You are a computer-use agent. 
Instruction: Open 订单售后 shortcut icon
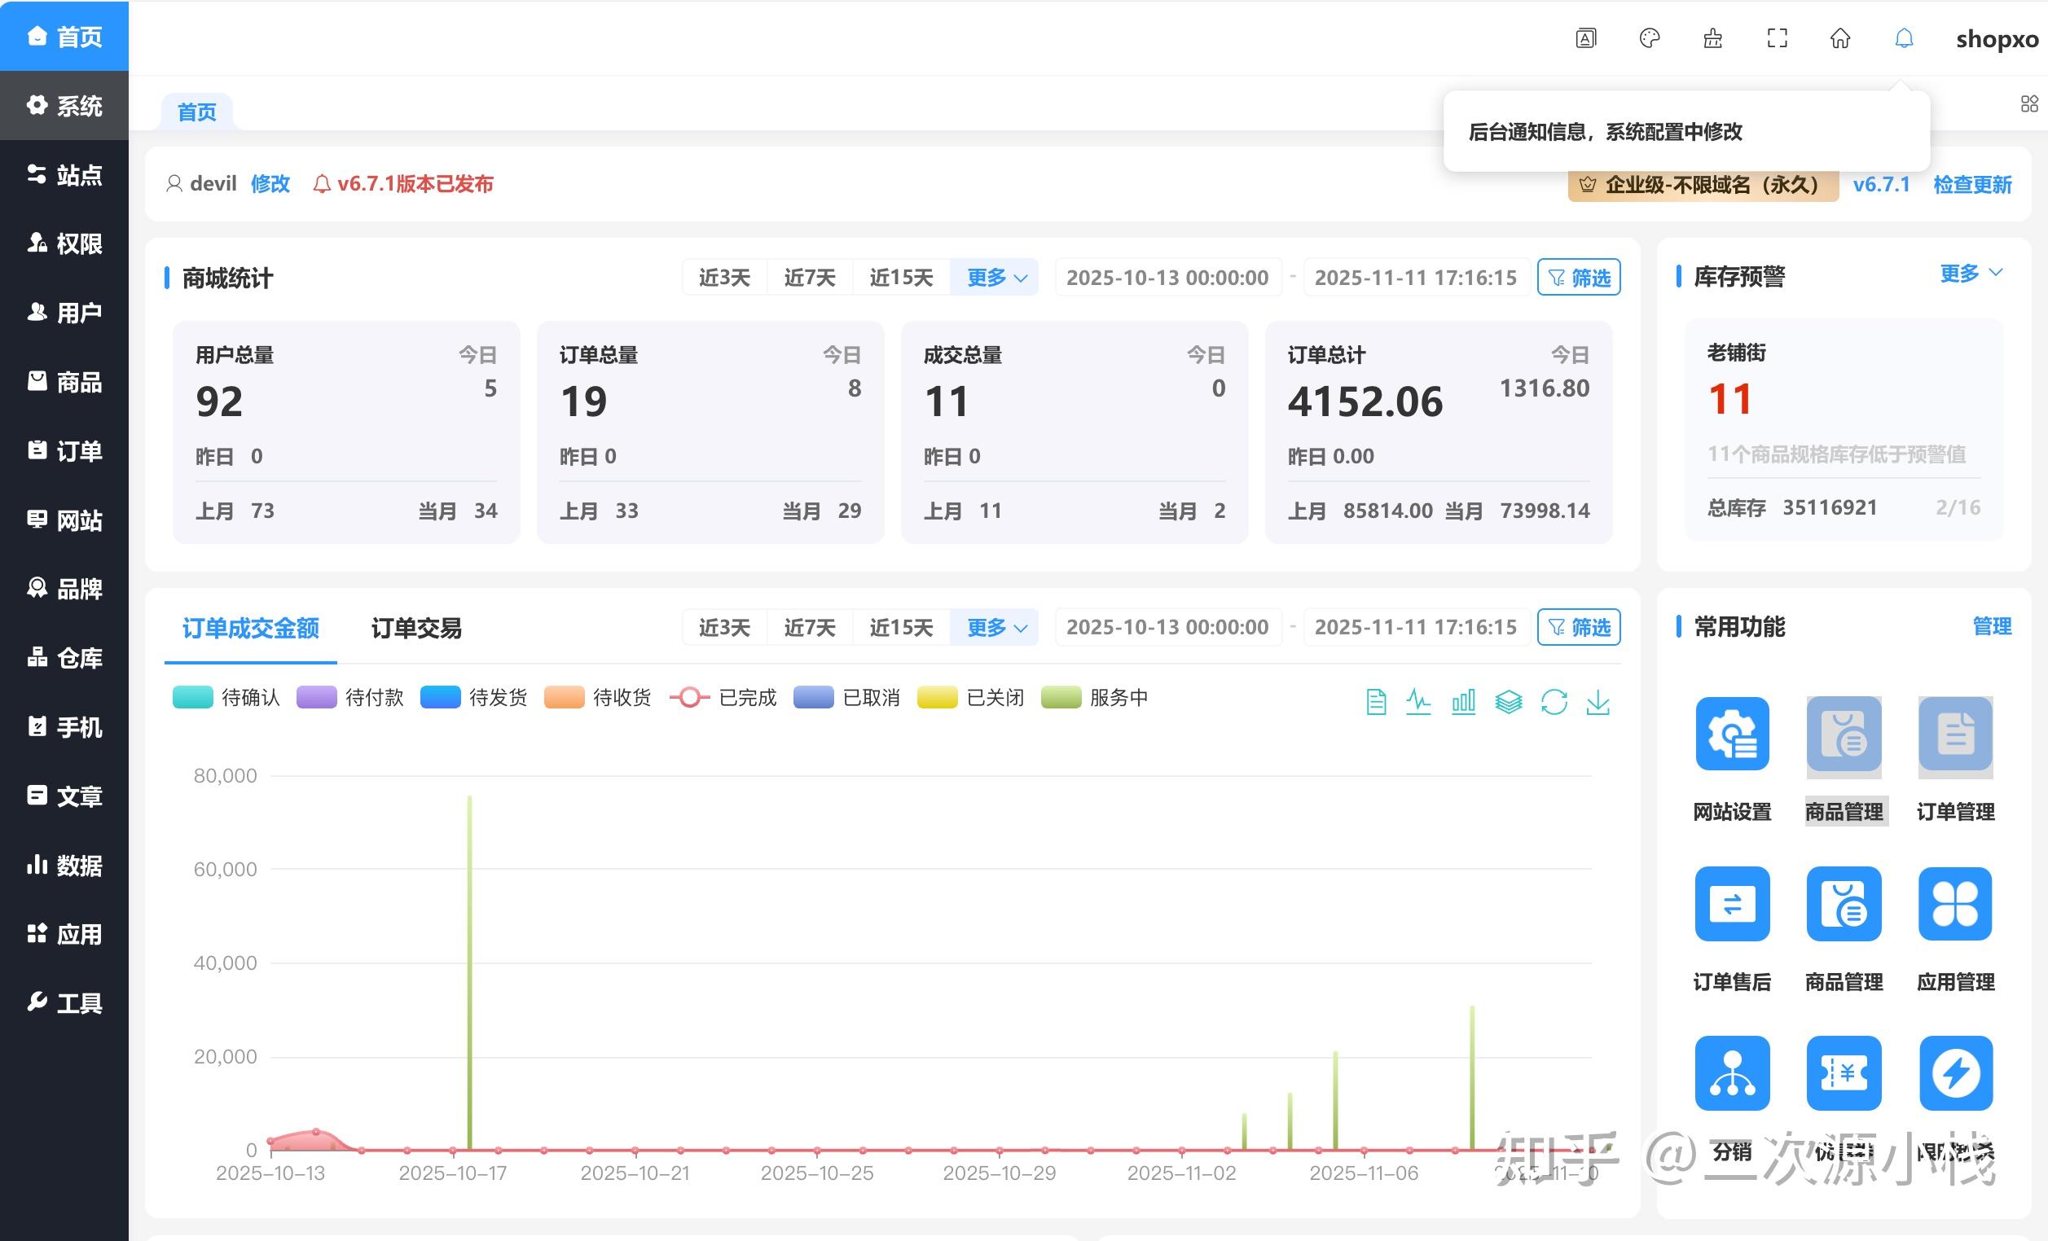(1732, 903)
